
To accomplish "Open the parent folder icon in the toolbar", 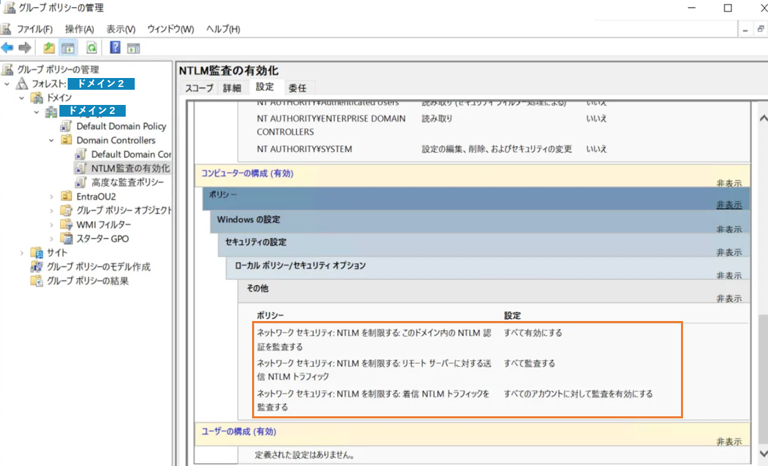I will [x=49, y=48].
